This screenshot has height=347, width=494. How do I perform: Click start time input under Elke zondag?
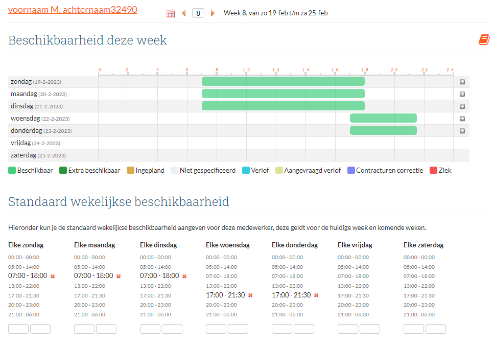coord(18,329)
